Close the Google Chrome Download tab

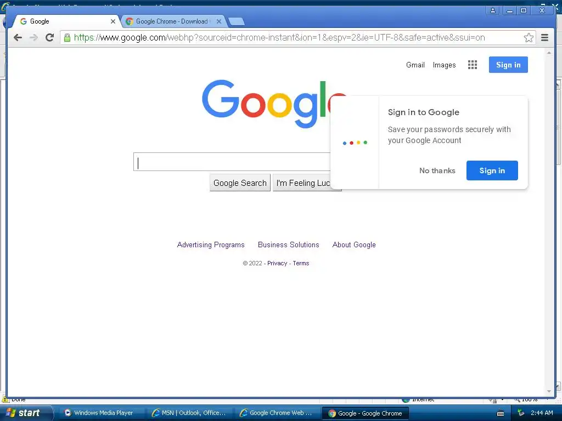coord(219,21)
